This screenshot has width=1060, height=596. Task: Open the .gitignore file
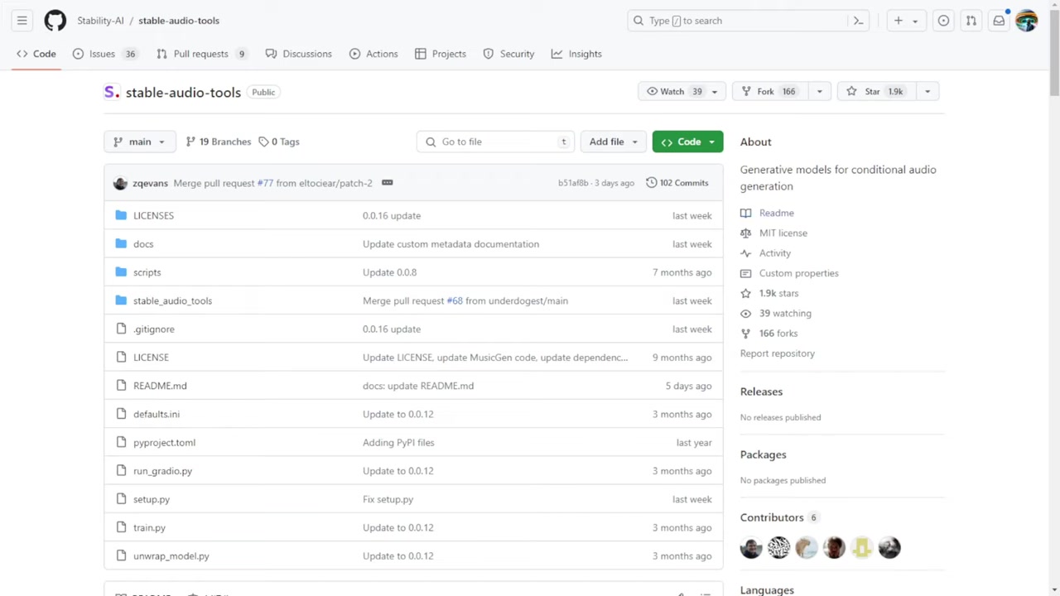pos(154,329)
